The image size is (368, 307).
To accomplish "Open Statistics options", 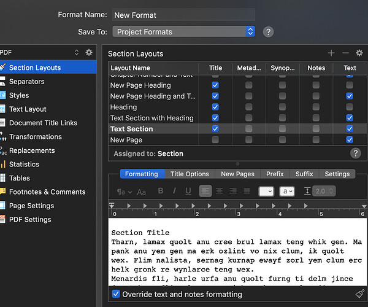I will [24, 165].
